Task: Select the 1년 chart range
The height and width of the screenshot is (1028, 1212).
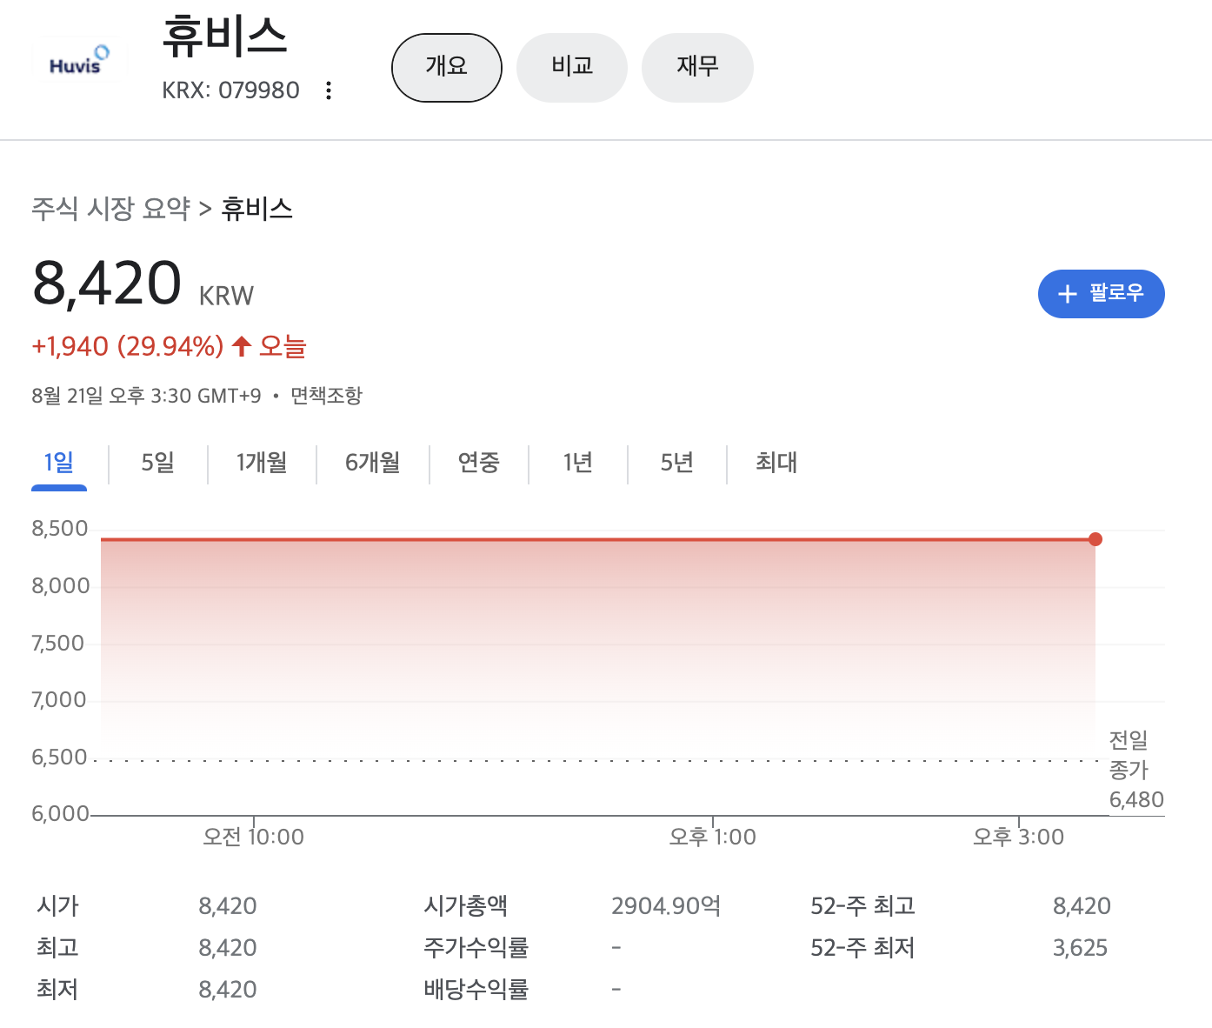Action: click(x=577, y=463)
